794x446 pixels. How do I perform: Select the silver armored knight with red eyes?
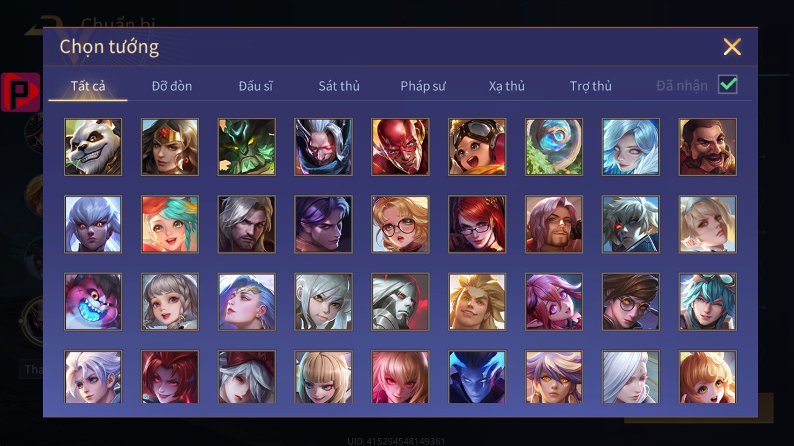[x=400, y=301]
